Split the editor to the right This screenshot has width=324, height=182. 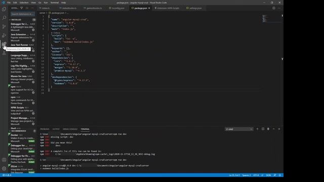click(273, 8)
